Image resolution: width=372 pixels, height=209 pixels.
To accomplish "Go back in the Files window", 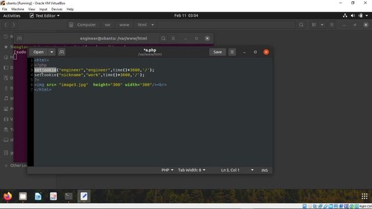I will [x=6, y=24].
